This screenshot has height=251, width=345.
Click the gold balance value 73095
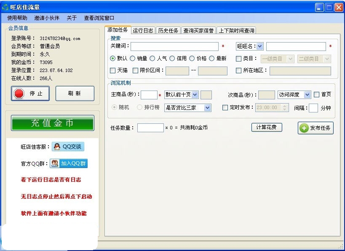(x=46, y=62)
